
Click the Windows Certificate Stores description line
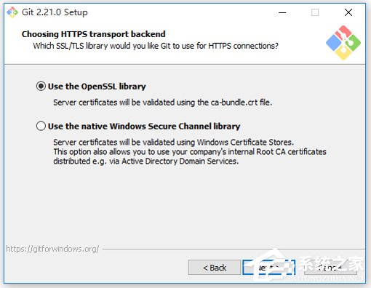[x=173, y=142]
